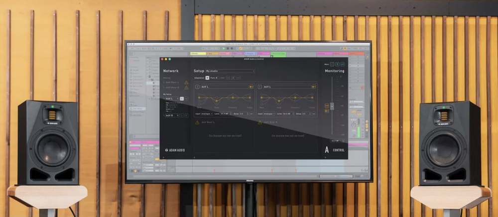Viewport: 498px width, 217px height.
Task: Click the blue icon at the end of the Main row
Action: tap(343, 64)
